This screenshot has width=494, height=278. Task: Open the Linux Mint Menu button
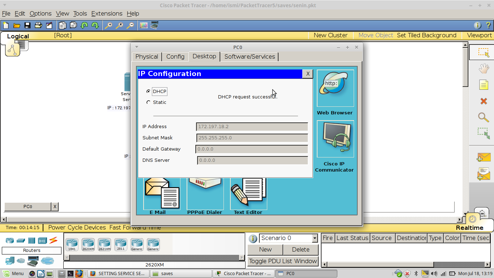point(13,274)
